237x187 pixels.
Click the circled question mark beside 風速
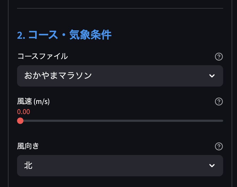(x=218, y=102)
